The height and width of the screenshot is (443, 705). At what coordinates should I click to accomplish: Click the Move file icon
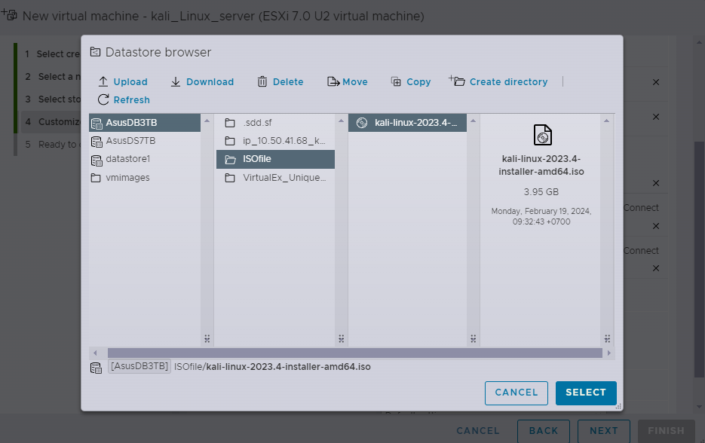[x=333, y=81]
